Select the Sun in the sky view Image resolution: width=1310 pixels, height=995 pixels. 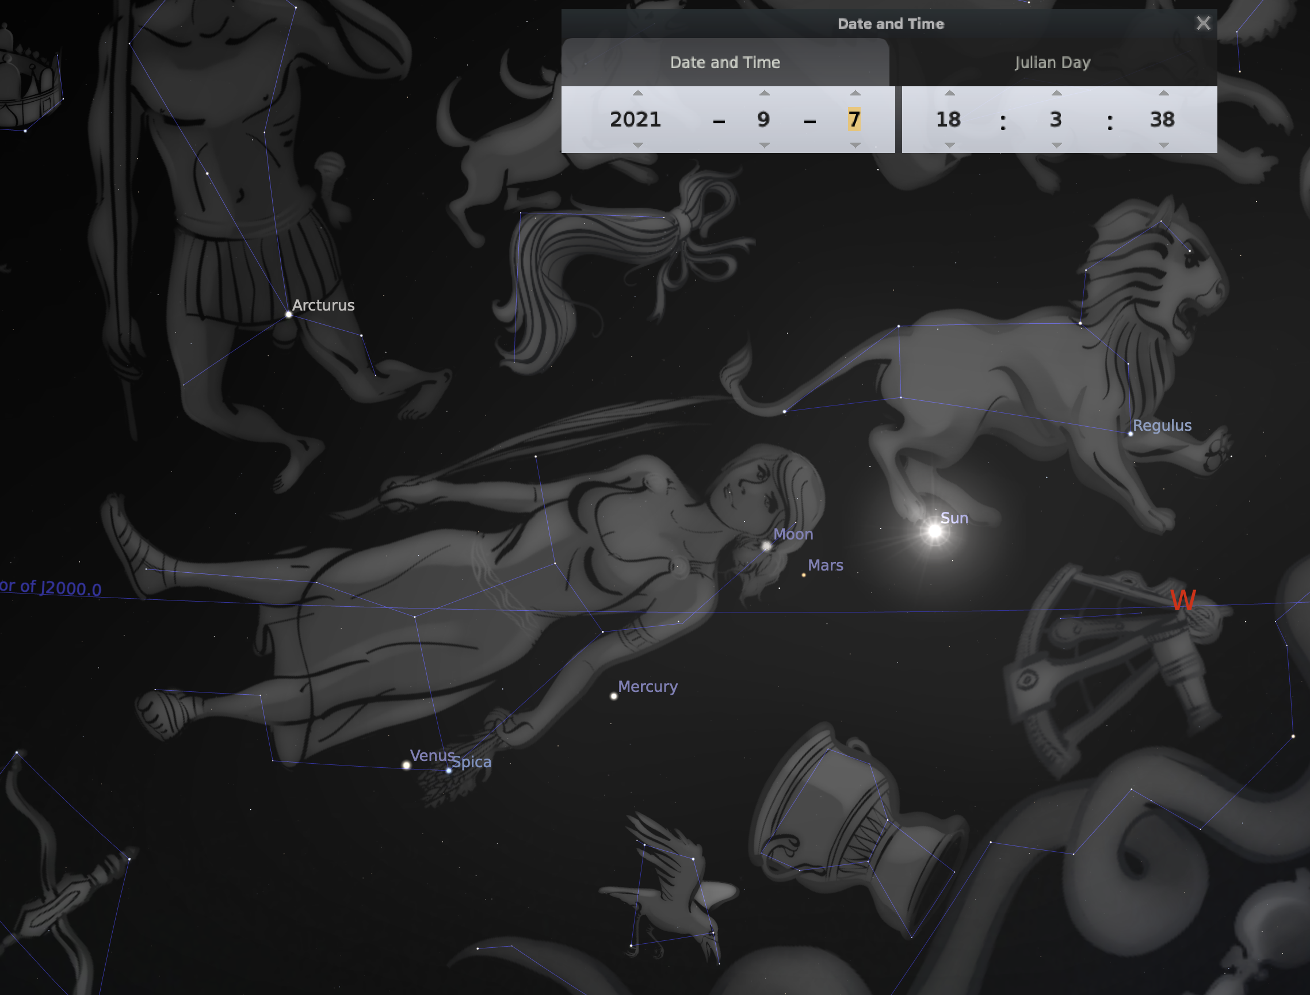(934, 531)
